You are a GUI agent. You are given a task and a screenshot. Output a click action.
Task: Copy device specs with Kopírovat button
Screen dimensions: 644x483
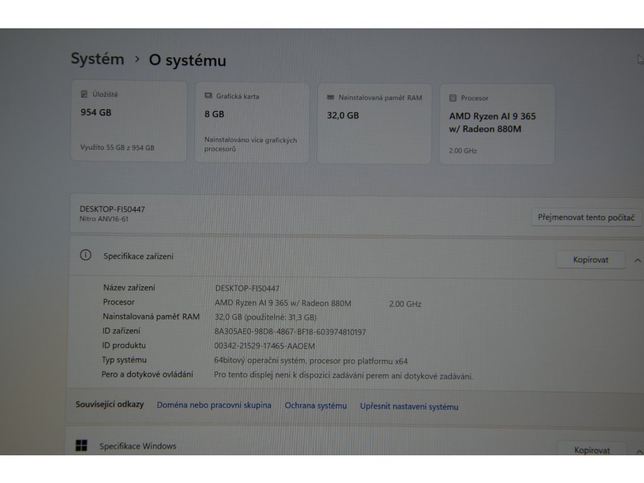[591, 260]
